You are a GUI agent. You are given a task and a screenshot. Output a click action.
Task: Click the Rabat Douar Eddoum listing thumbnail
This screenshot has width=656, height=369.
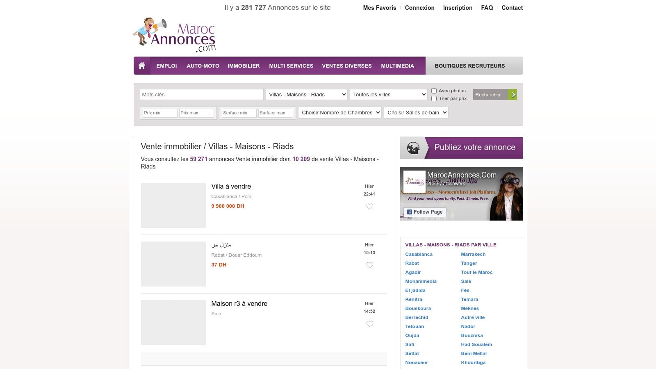coord(173,264)
